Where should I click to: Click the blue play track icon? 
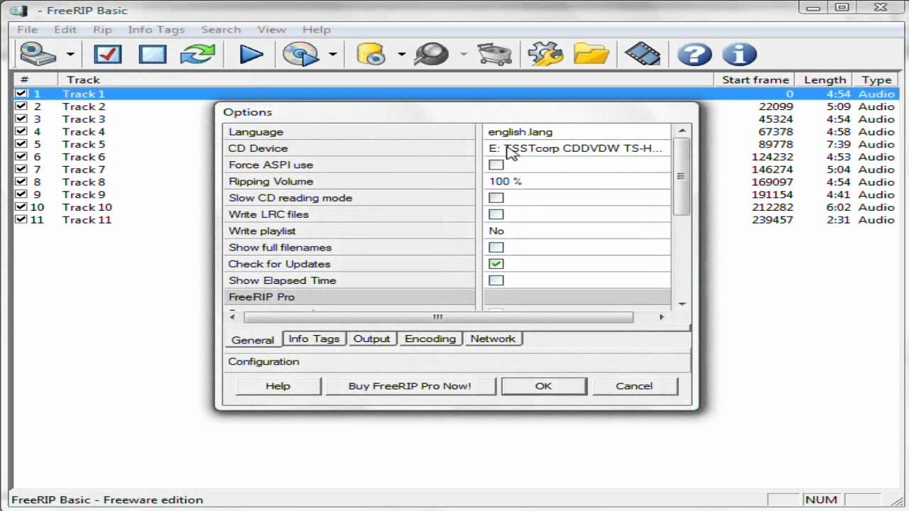pos(251,55)
